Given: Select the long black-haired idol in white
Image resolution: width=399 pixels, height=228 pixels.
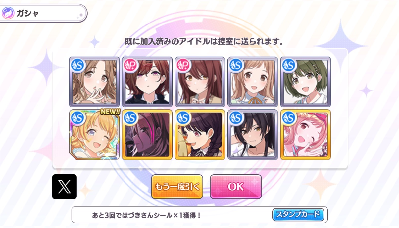Looking at the screenshot, I should pyautogui.click(x=253, y=135).
